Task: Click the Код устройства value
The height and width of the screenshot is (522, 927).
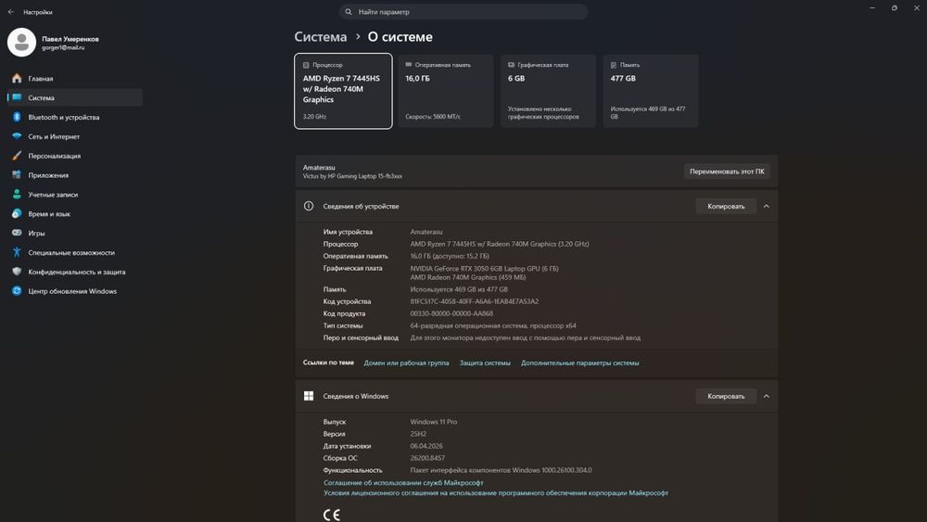Action: [474, 301]
